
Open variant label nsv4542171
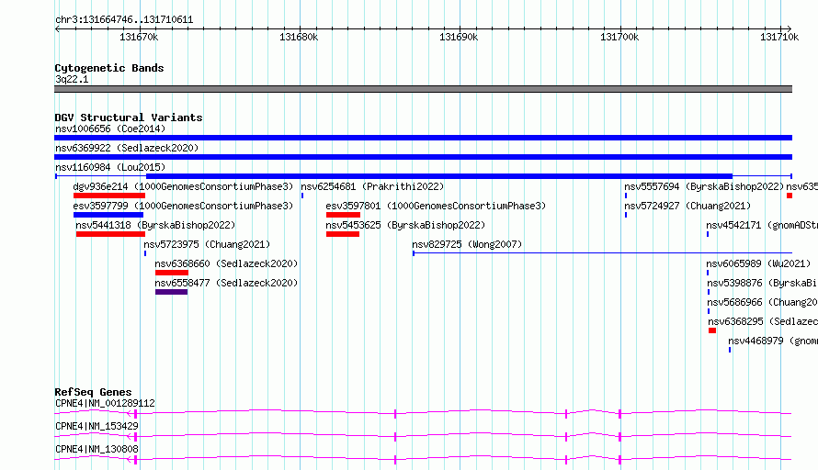click(762, 225)
